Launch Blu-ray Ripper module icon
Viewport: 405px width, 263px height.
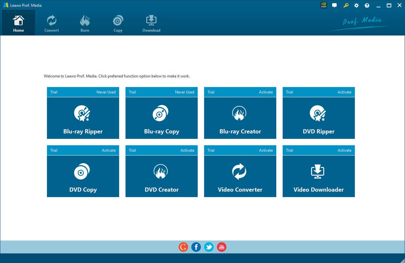tap(82, 113)
